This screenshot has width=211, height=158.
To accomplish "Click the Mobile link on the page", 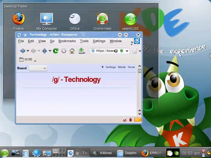I will tap(122, 67).
